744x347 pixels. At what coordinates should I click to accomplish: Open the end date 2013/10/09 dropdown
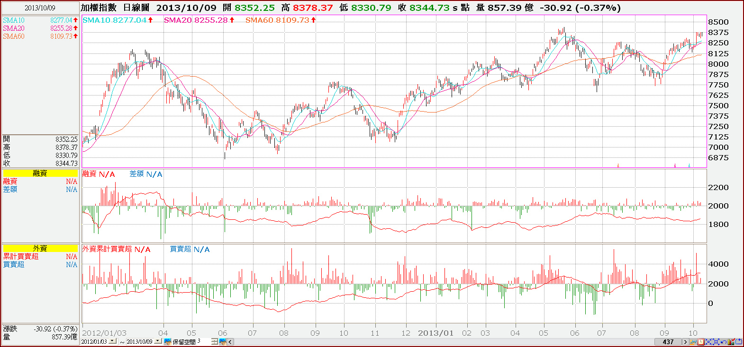tap(157, 341)
